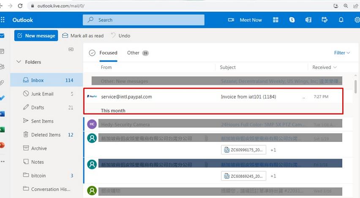
Task: Switch to the Focused tab
Action: (108, 53)
